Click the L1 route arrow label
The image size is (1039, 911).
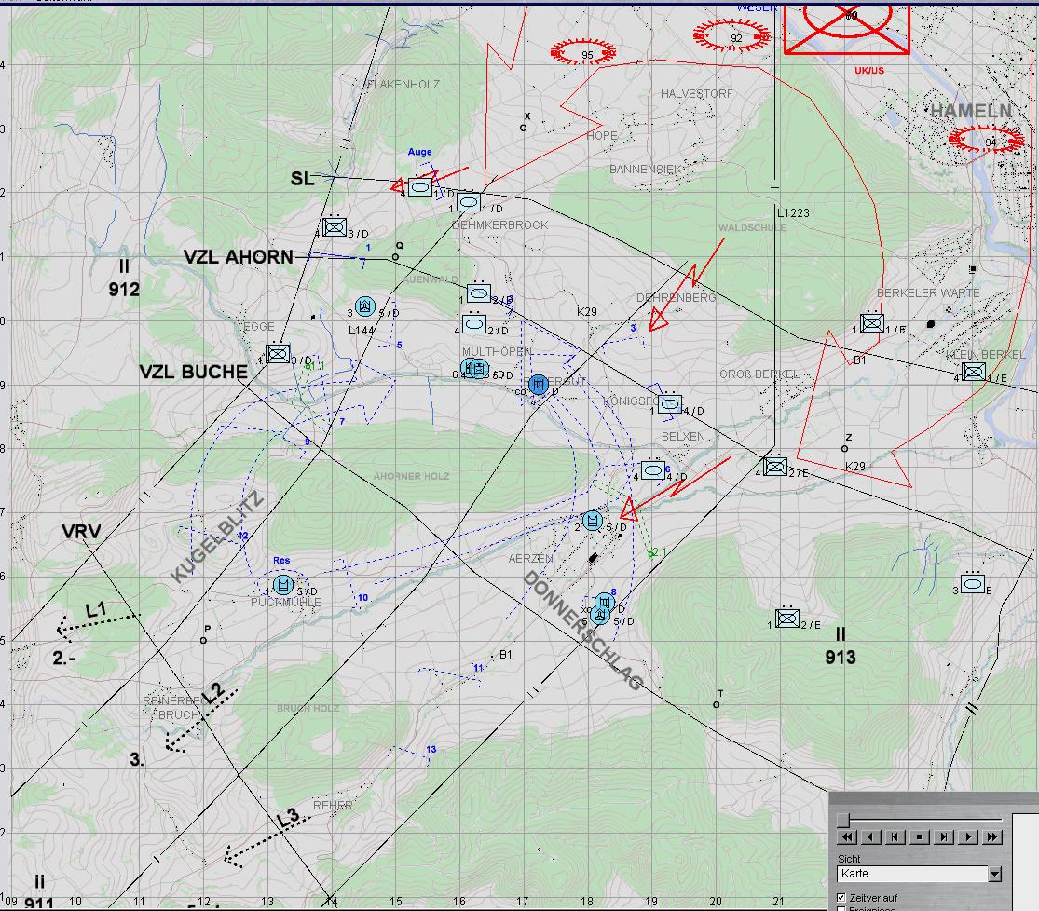point(96,610)
